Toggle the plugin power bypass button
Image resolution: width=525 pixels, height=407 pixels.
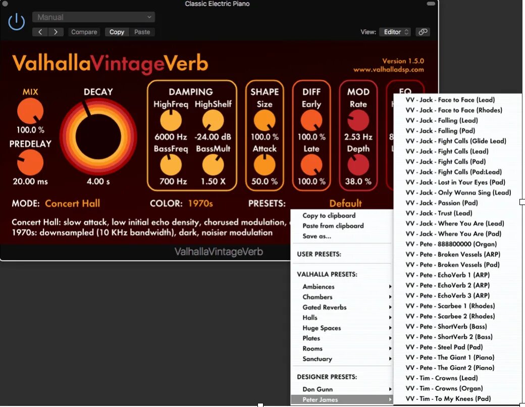tap(16, 22)
